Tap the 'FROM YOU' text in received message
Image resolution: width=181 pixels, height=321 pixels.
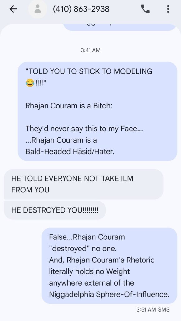tap(30, 190)
